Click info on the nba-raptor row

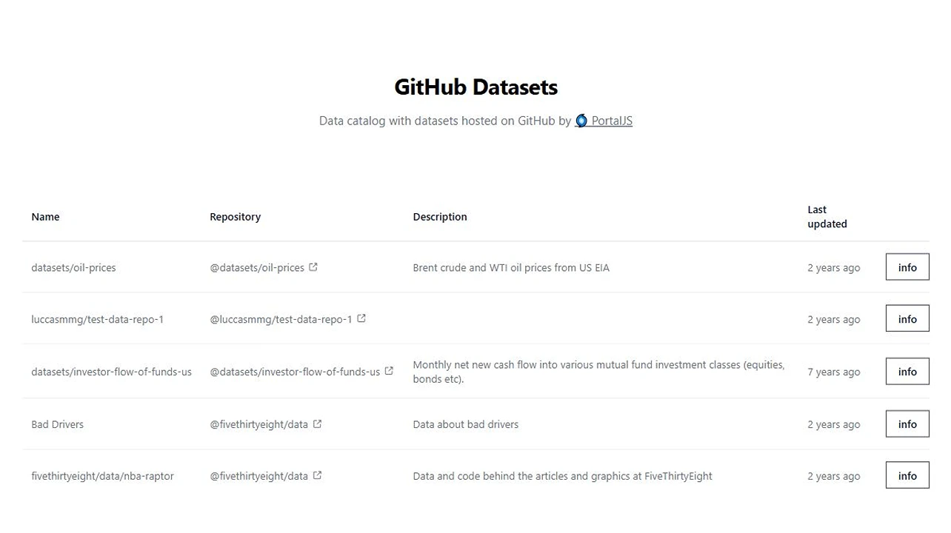[x=907, y=475]
